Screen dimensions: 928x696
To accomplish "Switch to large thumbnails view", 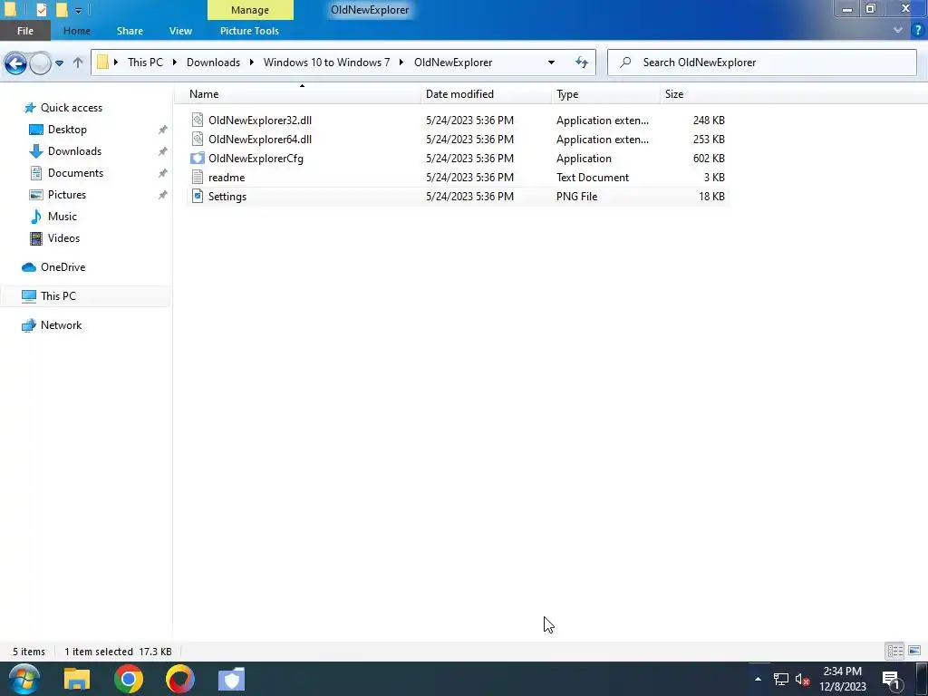I will tap(914, 651).
